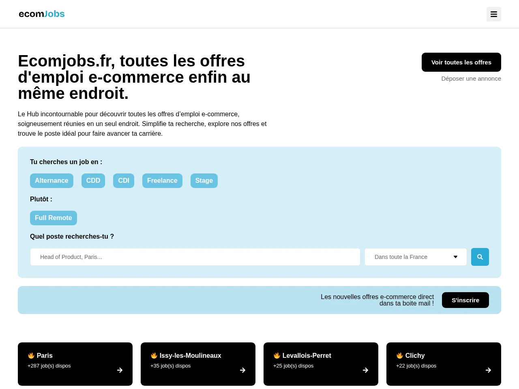
Task: Open the Clichy city name link
Action: pos(415,355)
